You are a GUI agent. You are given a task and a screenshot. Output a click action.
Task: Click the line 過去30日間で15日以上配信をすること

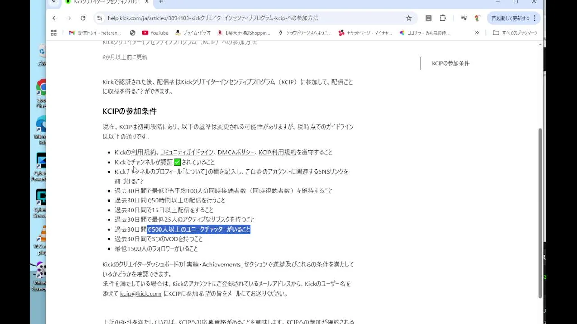point(164,210)
